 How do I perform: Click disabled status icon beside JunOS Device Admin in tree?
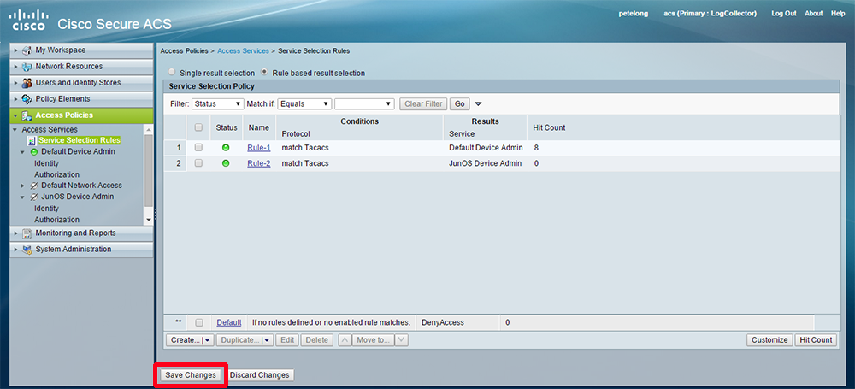(34, 197)
